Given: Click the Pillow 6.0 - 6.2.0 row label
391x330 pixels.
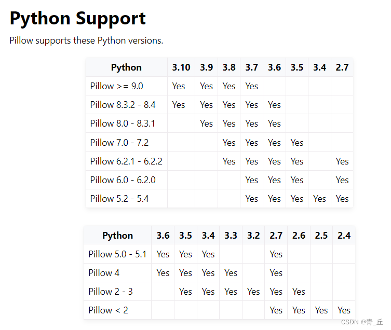Looking at the screenshot, I should (x=123, y=180).
